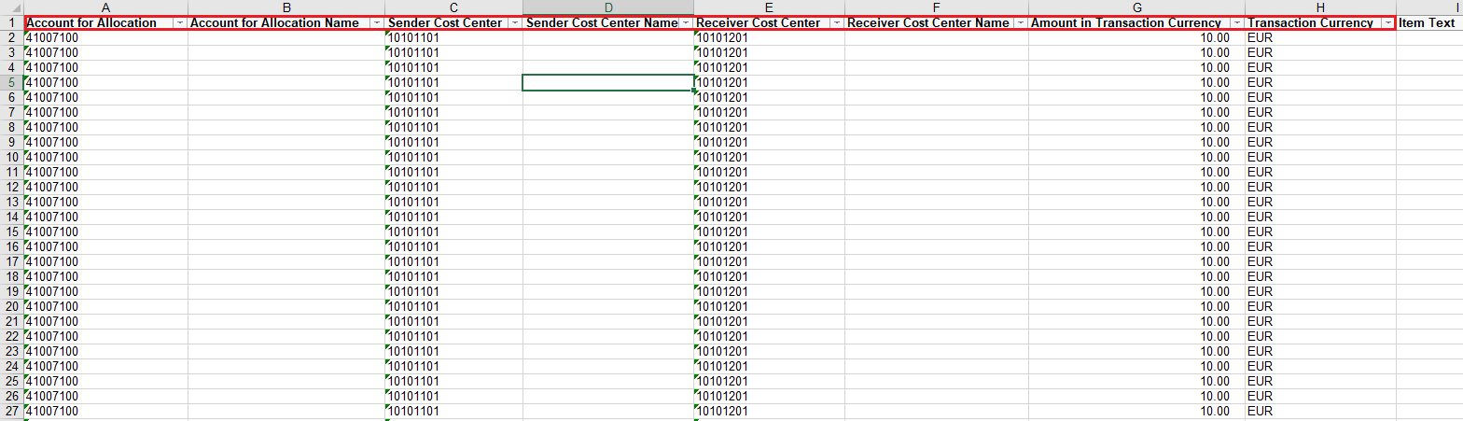The height and width of the screenshot is (421, 1463).
Task: Select 41007100 in row 25
Action: tap(105, 381)
